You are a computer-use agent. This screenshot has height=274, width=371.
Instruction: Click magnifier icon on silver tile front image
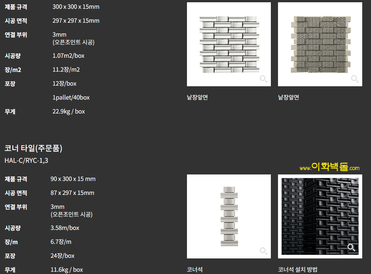(x=263, y=79)
